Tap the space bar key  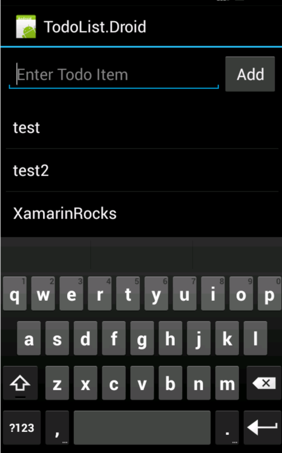pyautogui.click(x=142, y=427)
